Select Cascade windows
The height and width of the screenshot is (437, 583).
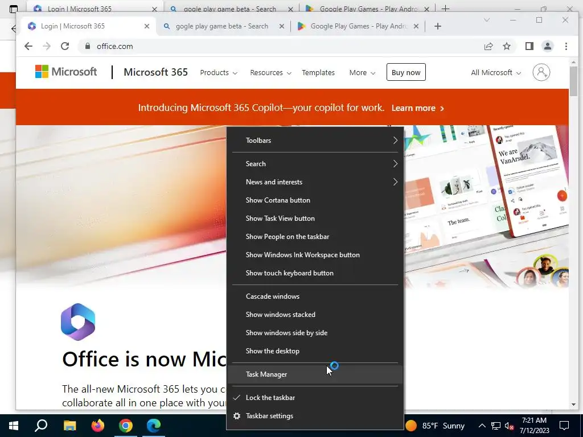click(315, 296)
